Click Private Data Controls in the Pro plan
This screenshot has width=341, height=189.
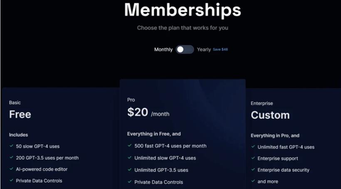click(158, 182)
